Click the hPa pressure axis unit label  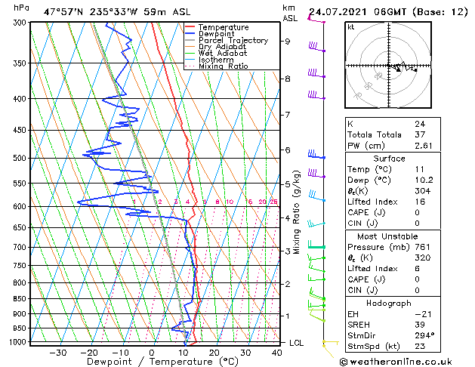click(21, 8)
